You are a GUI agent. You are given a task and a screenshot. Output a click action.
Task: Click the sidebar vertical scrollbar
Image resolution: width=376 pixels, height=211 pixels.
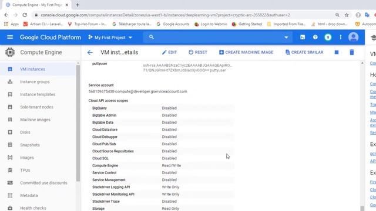coord(78,123)
